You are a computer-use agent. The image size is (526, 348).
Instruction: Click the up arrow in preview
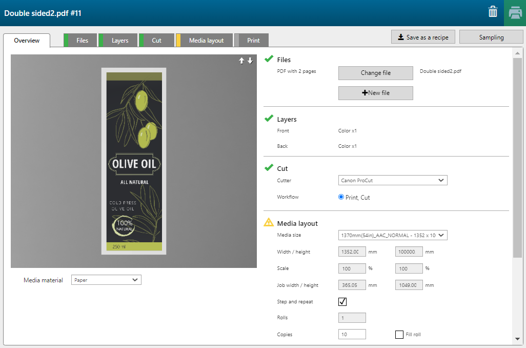coord(242,61)
